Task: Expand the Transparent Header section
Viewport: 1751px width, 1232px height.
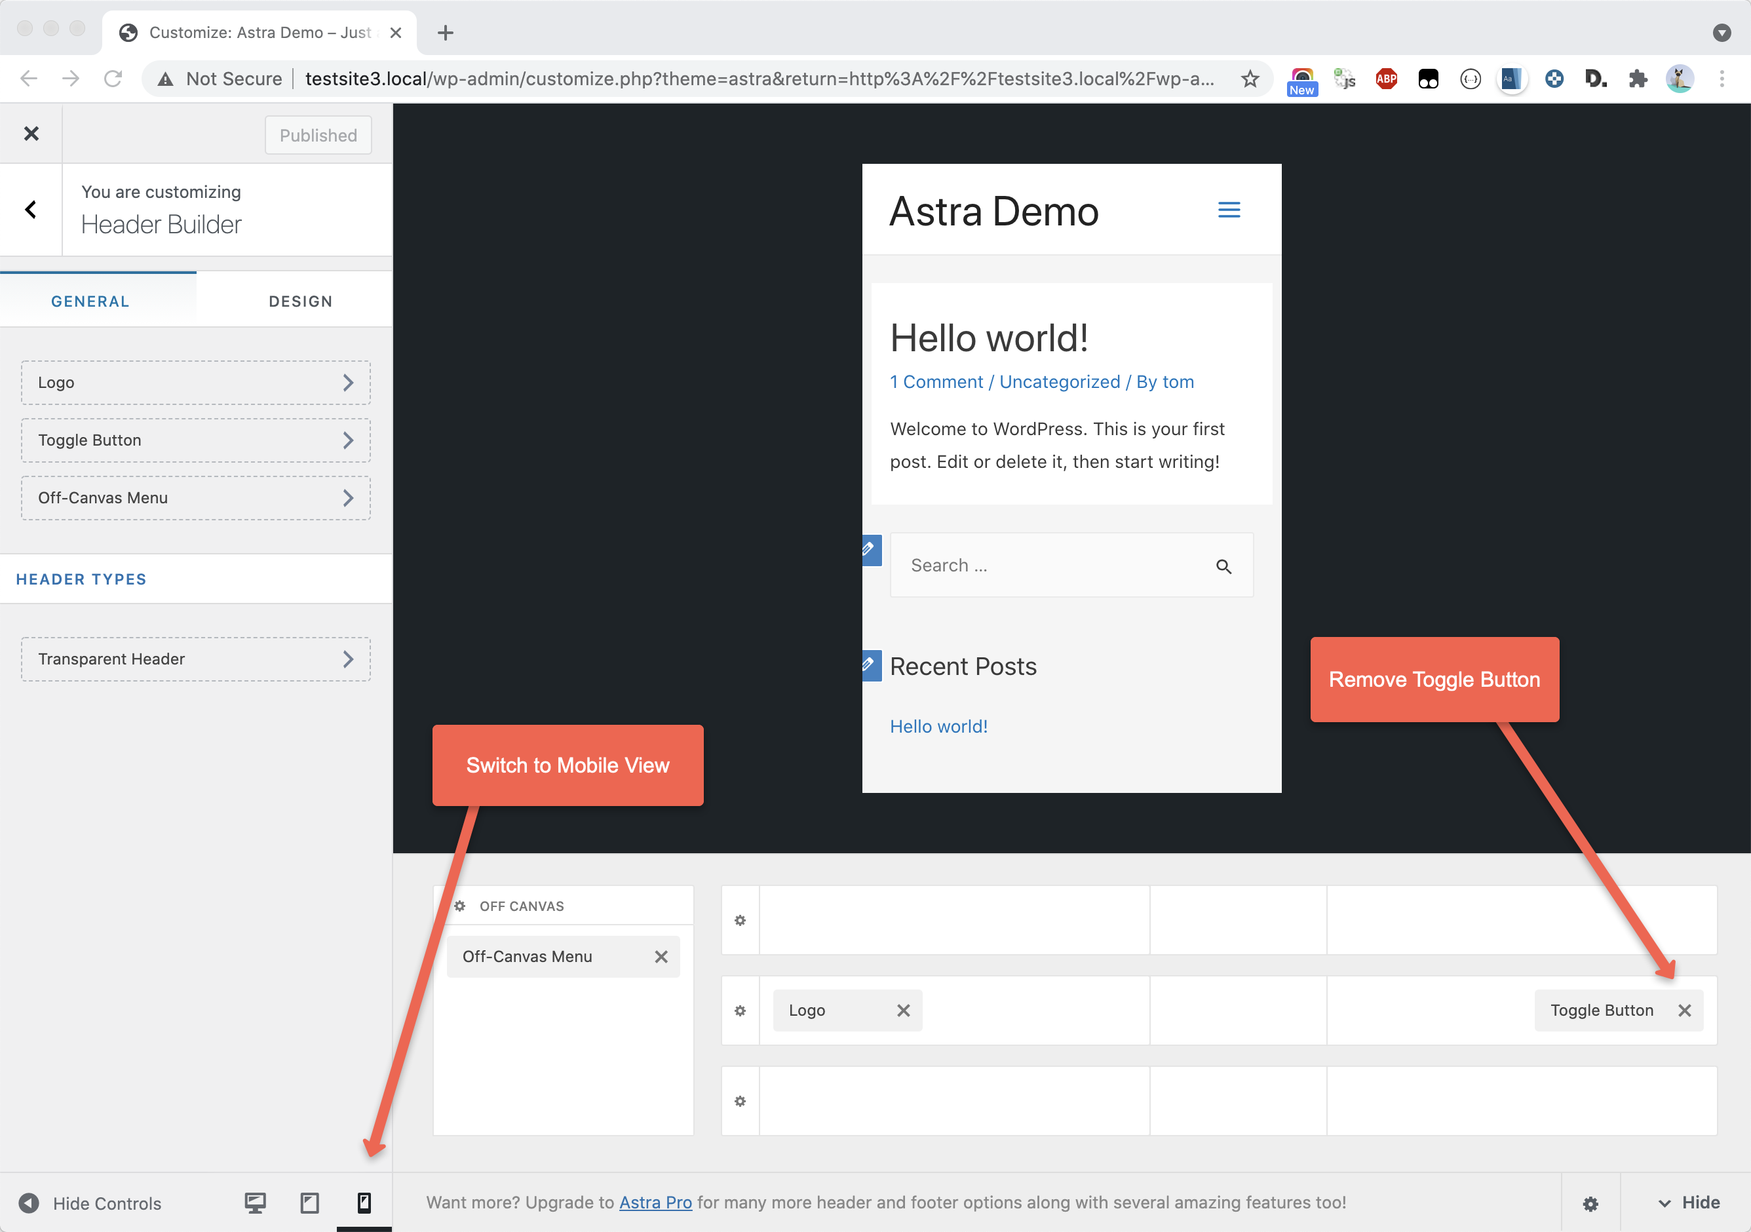Action: (x=195, y=659)
